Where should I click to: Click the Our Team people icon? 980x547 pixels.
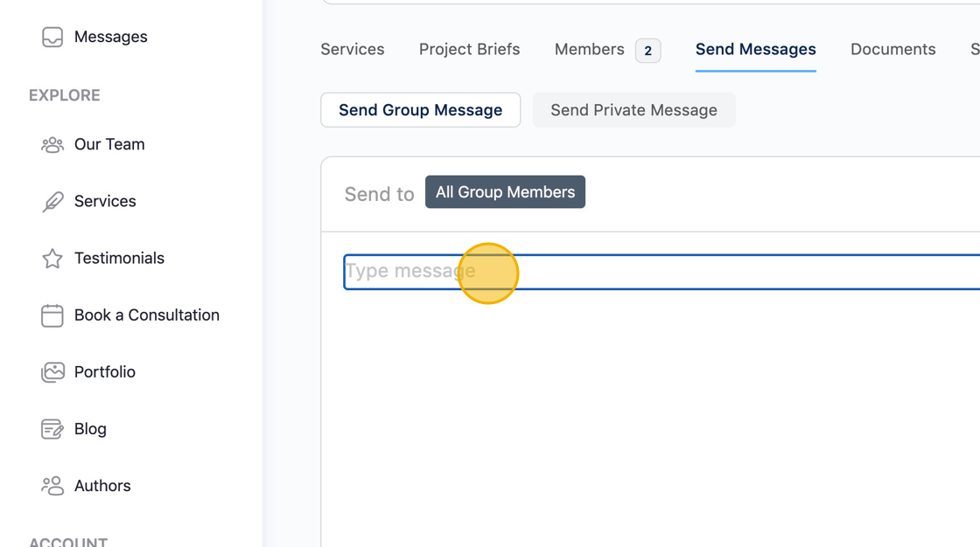[52, 145]
